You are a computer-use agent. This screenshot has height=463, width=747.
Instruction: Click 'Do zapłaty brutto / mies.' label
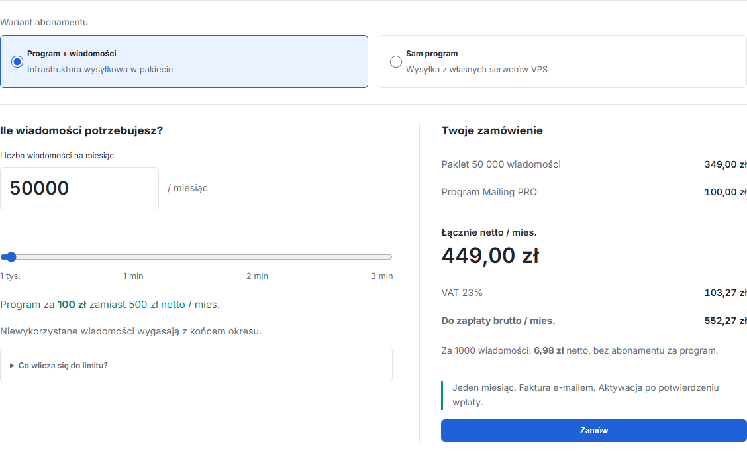click(498, 321)
